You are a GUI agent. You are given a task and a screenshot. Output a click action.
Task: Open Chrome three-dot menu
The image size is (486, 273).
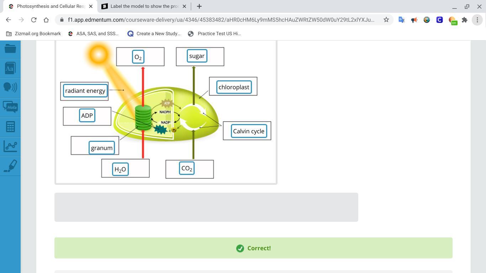pos(477,20)
